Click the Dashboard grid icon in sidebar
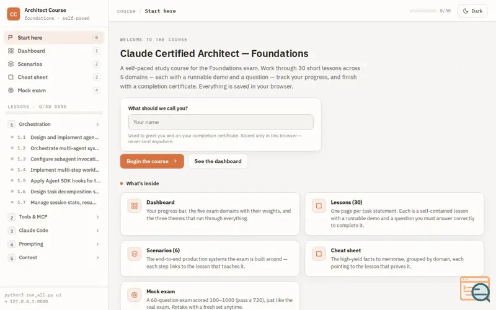The image size is (496, 310). pyautogui.click(x=11, y=51)
